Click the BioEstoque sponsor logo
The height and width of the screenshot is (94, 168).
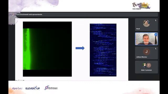[51, 88]
